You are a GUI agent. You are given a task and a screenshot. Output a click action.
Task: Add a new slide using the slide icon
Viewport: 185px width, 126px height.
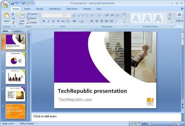21,16
